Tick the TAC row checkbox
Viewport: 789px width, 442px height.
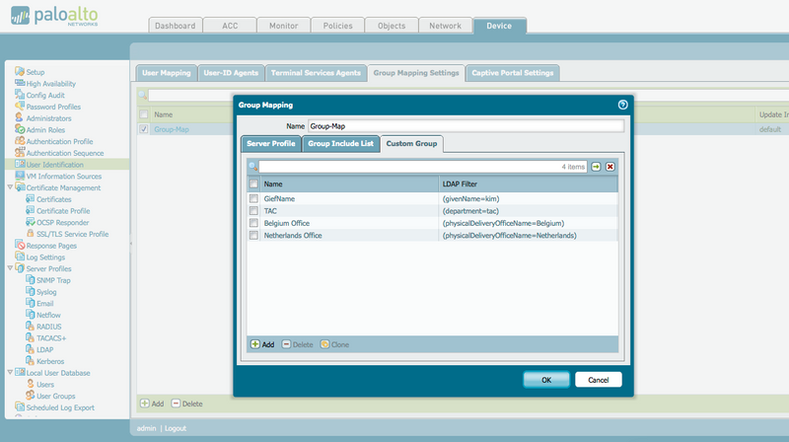pyautogui.click(x=253, y=211)
